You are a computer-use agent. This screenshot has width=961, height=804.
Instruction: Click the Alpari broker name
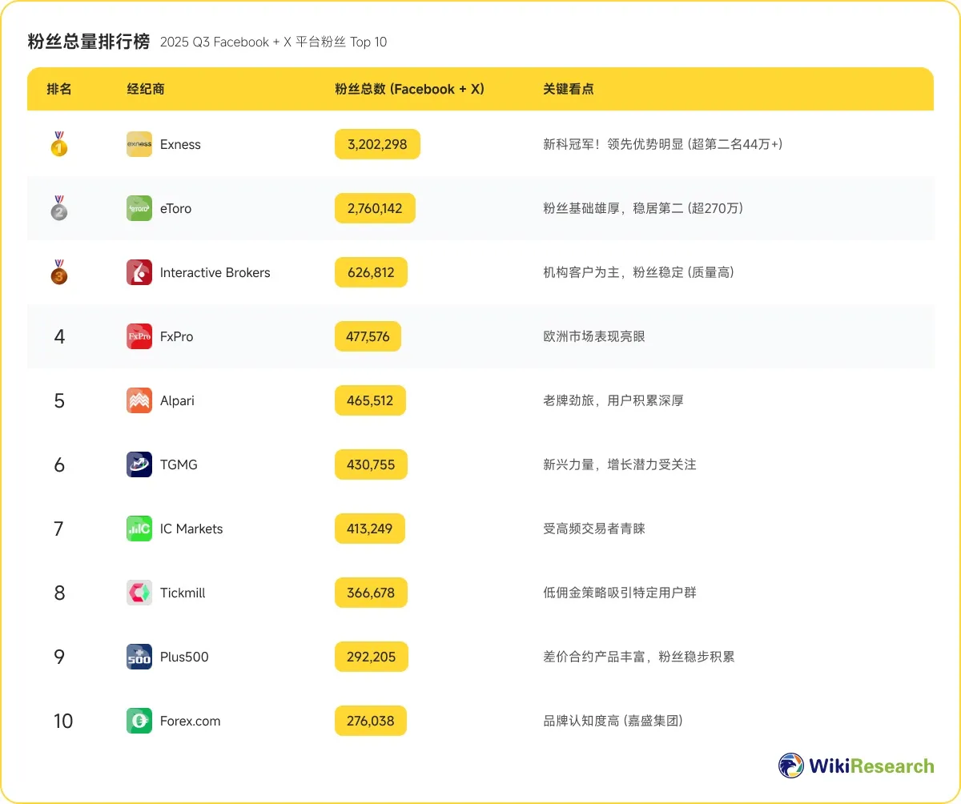(177, 400)
